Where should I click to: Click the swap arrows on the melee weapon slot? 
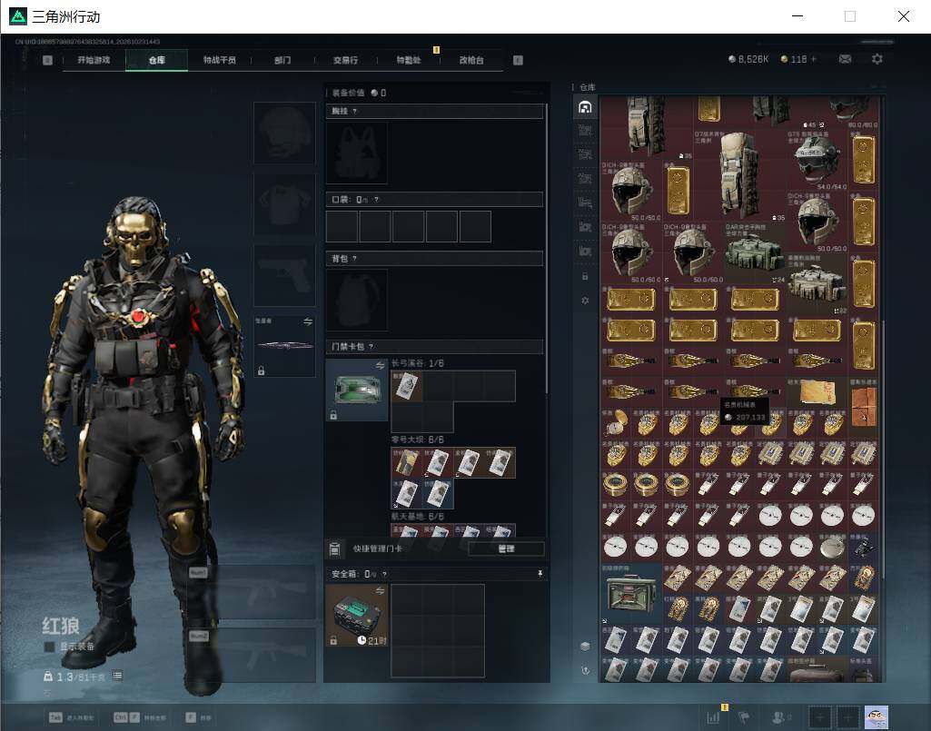308,321
